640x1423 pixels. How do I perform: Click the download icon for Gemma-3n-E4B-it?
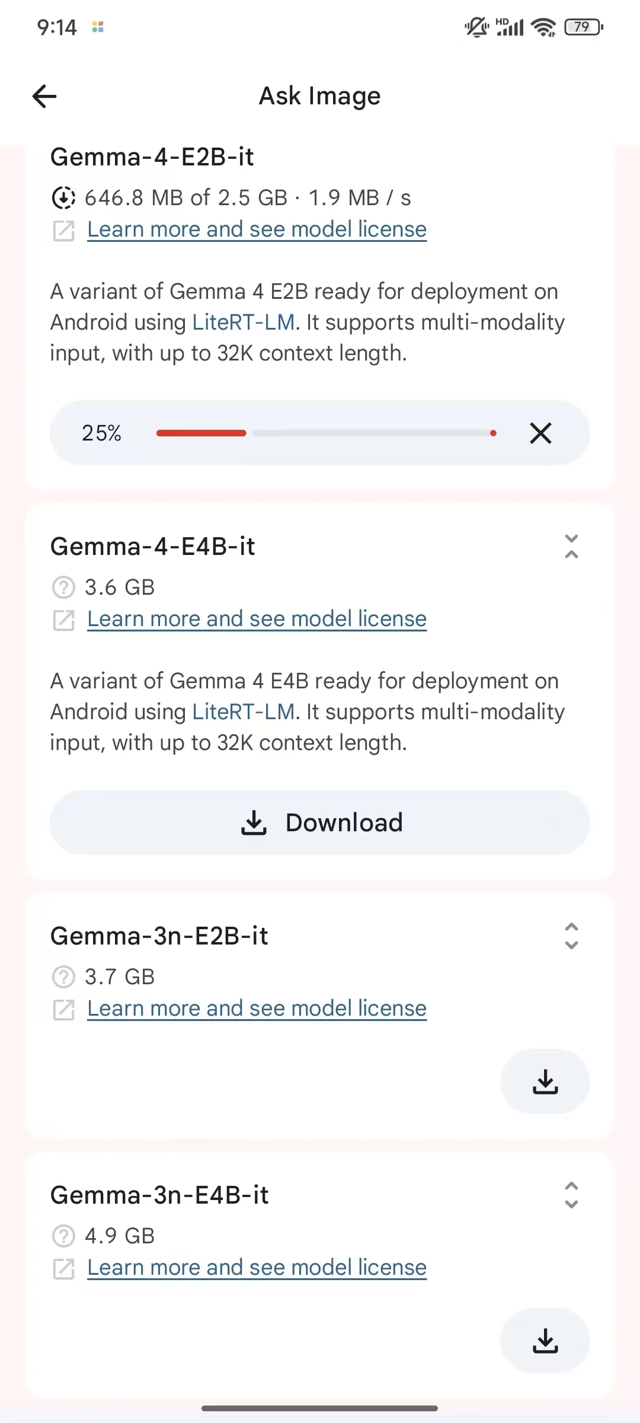(x=545, y=1341)
